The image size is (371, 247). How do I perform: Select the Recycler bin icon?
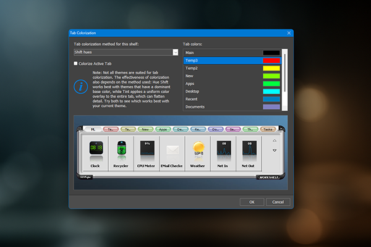tap(121, 149)
